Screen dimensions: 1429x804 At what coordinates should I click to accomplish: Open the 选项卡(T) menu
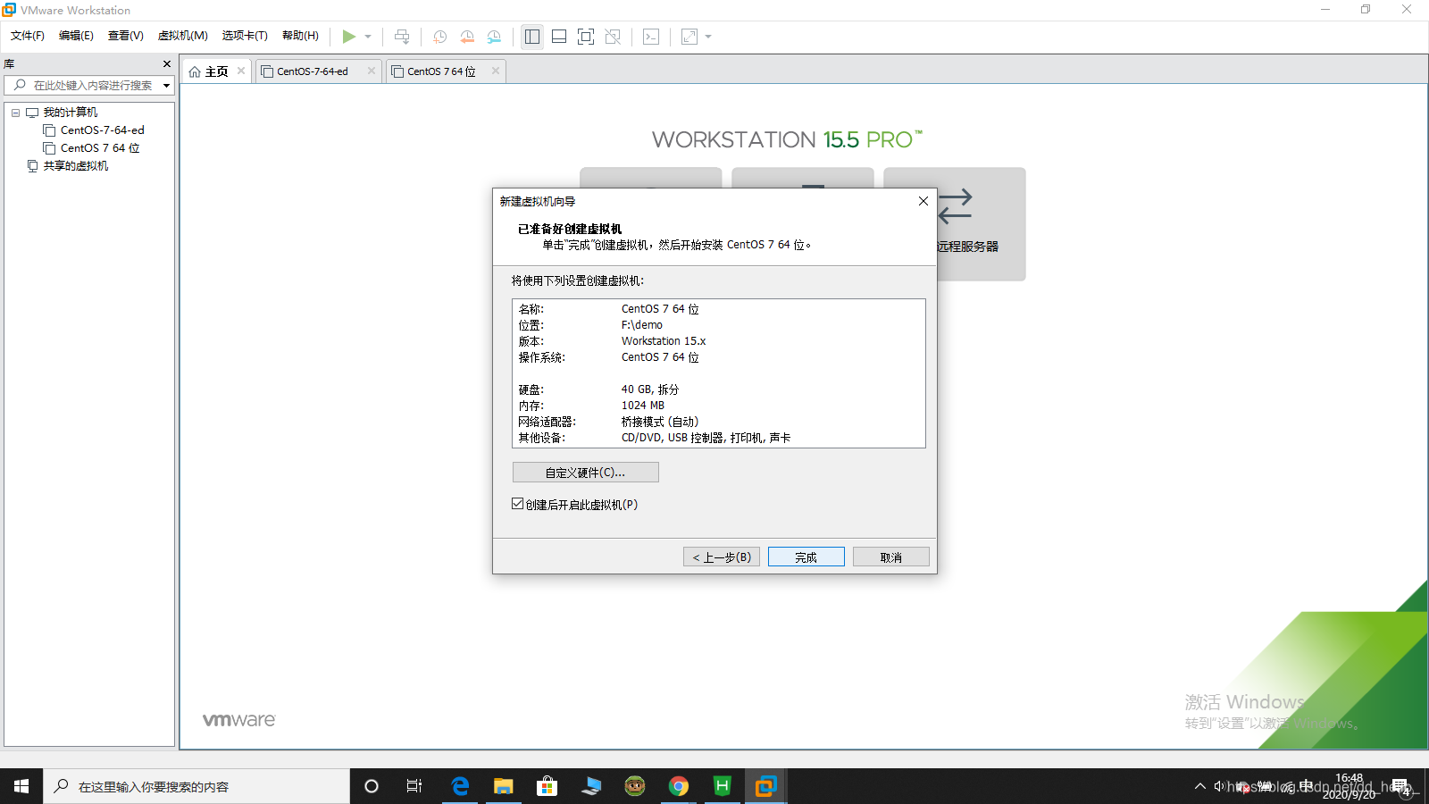(245, 36)
